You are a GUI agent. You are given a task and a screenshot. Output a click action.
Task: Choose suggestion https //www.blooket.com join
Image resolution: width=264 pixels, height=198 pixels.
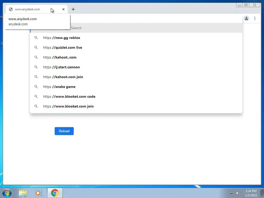pos(136,106)
